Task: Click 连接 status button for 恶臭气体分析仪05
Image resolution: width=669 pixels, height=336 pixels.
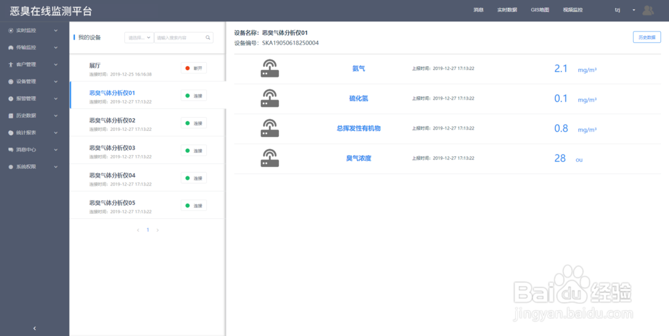Action: click(x=194, y=205)
